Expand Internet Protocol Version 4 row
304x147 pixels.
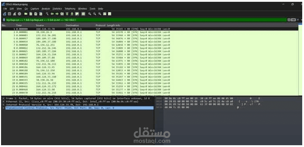coord(4,105)
